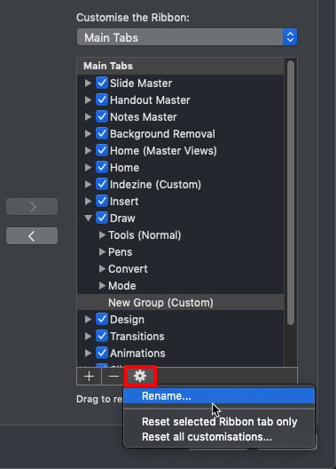
Task: Uncheck the Home tab checkbox
Action: click(x=102, y=167)
